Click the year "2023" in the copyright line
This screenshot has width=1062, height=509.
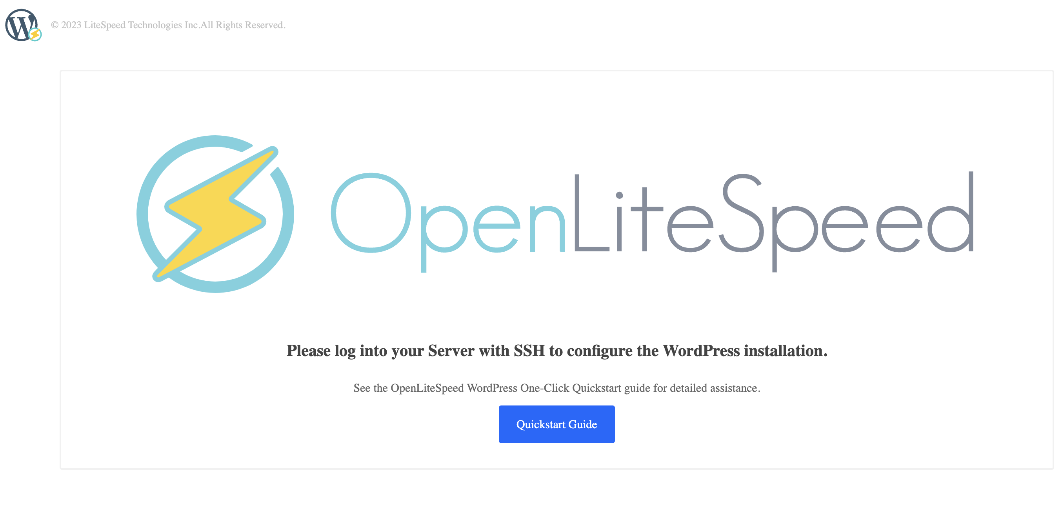tap(71, 25)
